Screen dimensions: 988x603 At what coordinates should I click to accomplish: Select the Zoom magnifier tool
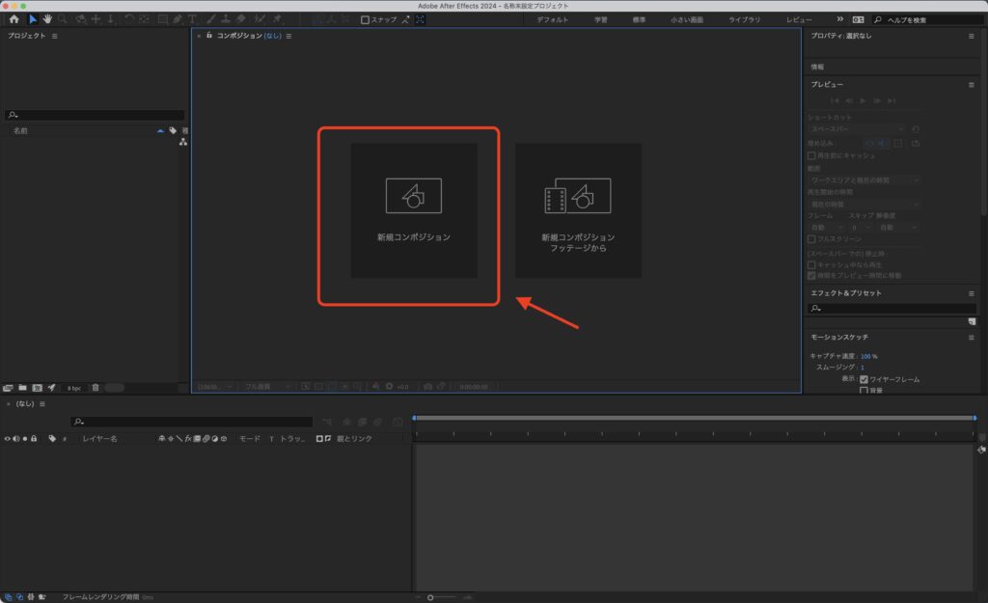coord(63,19)
